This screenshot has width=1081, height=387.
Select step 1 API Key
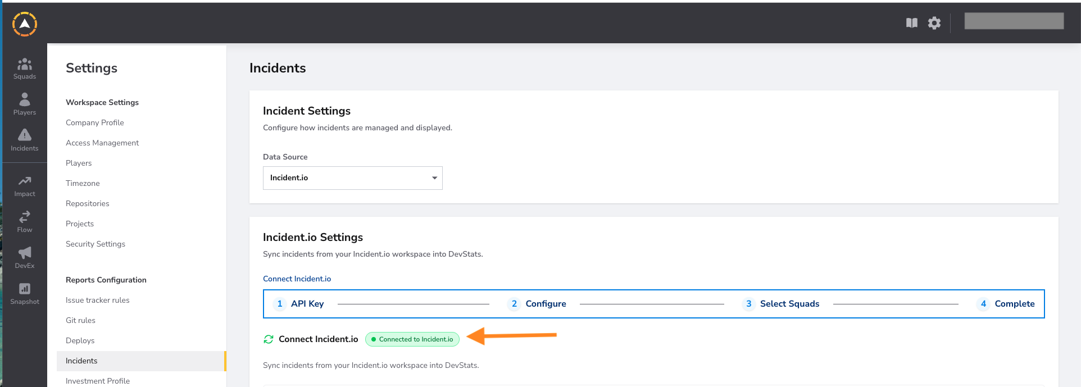(298, 304)
